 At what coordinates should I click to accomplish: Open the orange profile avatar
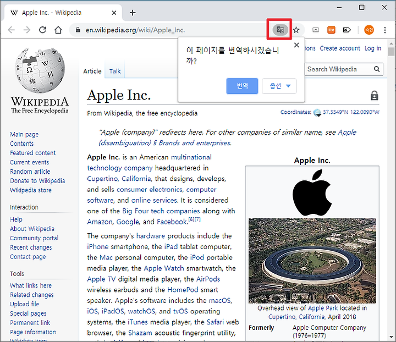(x=369, y=30)
